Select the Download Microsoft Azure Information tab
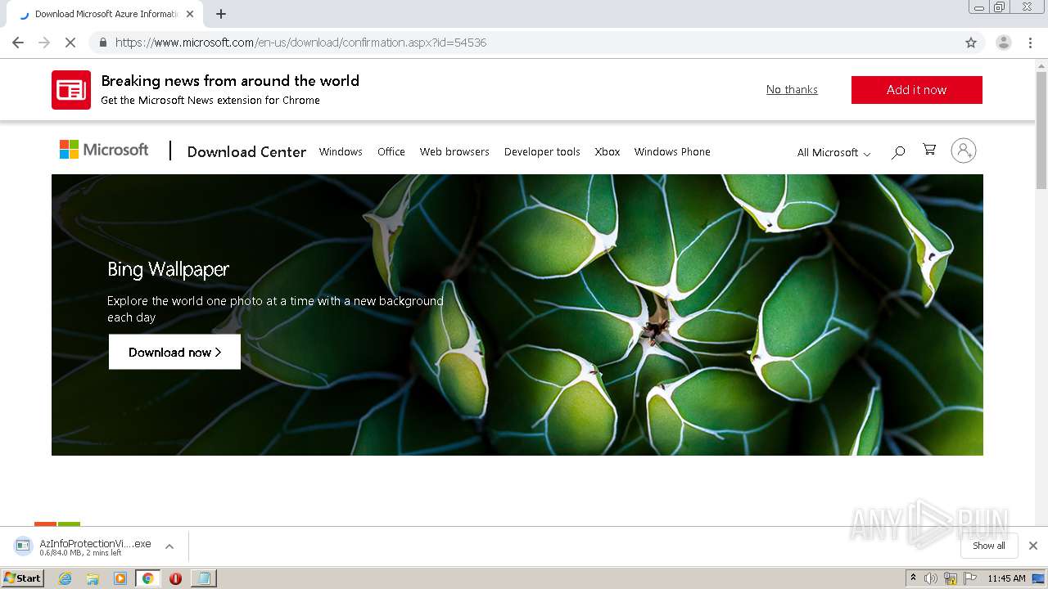The image size is (1048, 589). (x=106, y=14)
